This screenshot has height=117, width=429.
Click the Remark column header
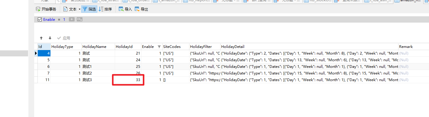tap(413, 47)
